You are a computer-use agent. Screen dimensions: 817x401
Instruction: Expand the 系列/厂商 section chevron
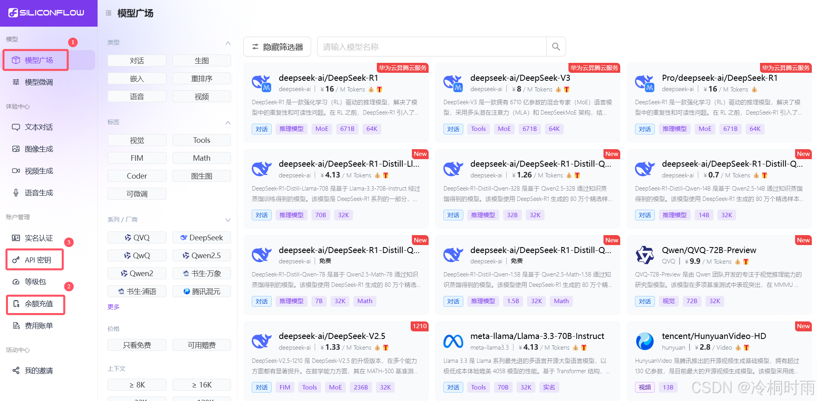point(227,220)
